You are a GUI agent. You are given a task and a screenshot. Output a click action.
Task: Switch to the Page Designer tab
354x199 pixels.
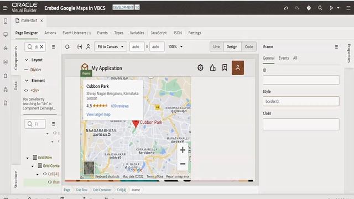pyautogui.click(x=27, y=33)
